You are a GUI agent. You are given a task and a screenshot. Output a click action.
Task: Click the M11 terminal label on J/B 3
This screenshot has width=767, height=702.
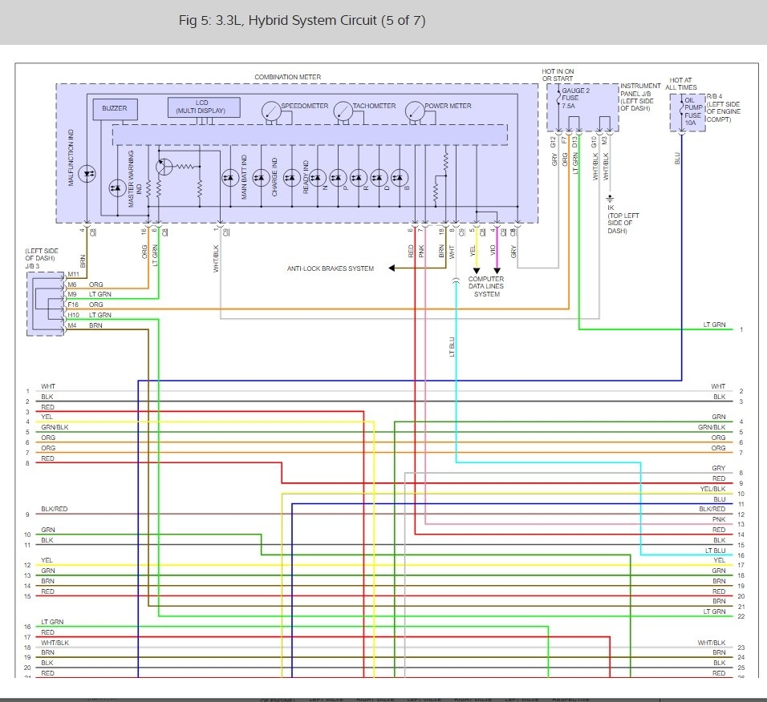coord(73,275)
